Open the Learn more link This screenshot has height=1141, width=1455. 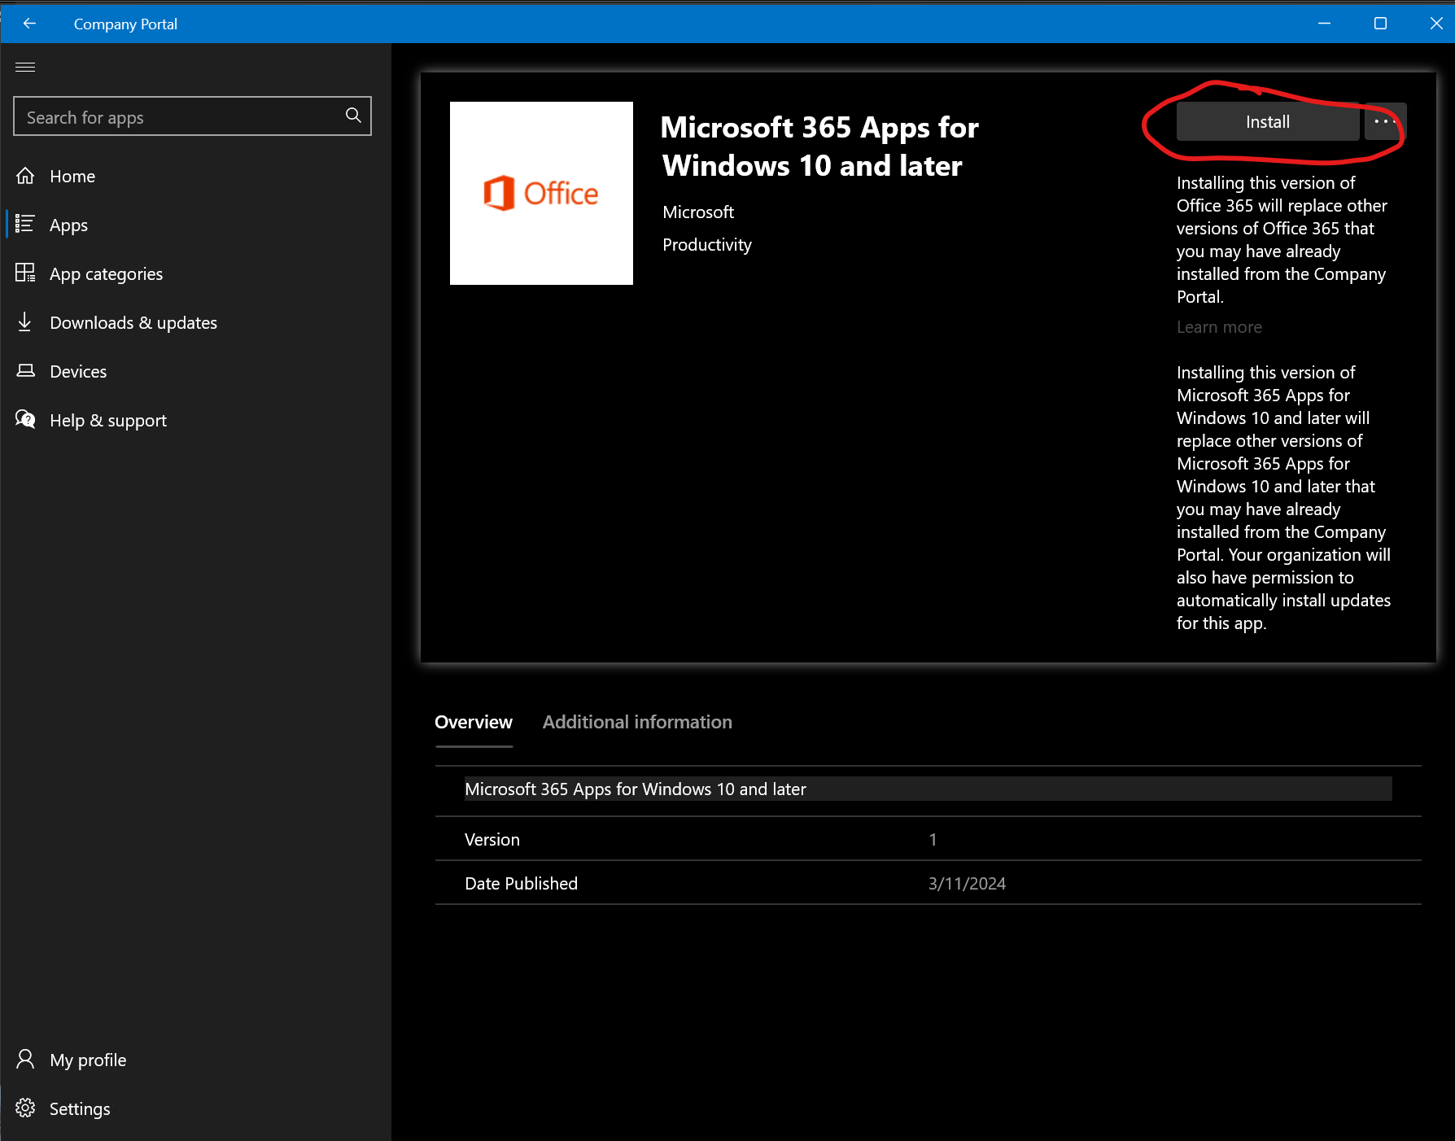coord(1219,327)
